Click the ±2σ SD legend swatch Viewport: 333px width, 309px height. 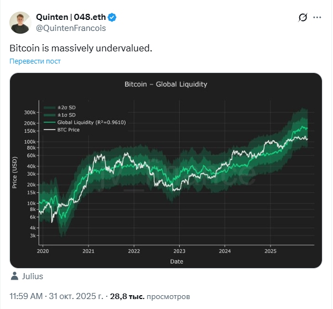point(49,107)
